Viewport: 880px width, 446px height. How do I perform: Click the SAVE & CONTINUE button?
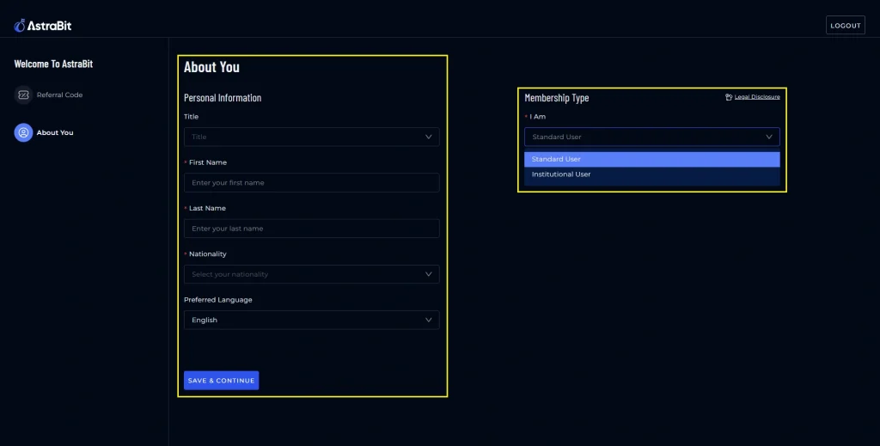coord(221,381)
